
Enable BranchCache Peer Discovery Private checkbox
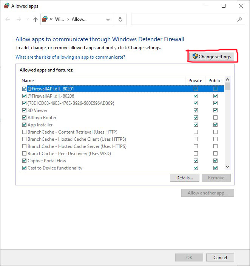[196, 153]
